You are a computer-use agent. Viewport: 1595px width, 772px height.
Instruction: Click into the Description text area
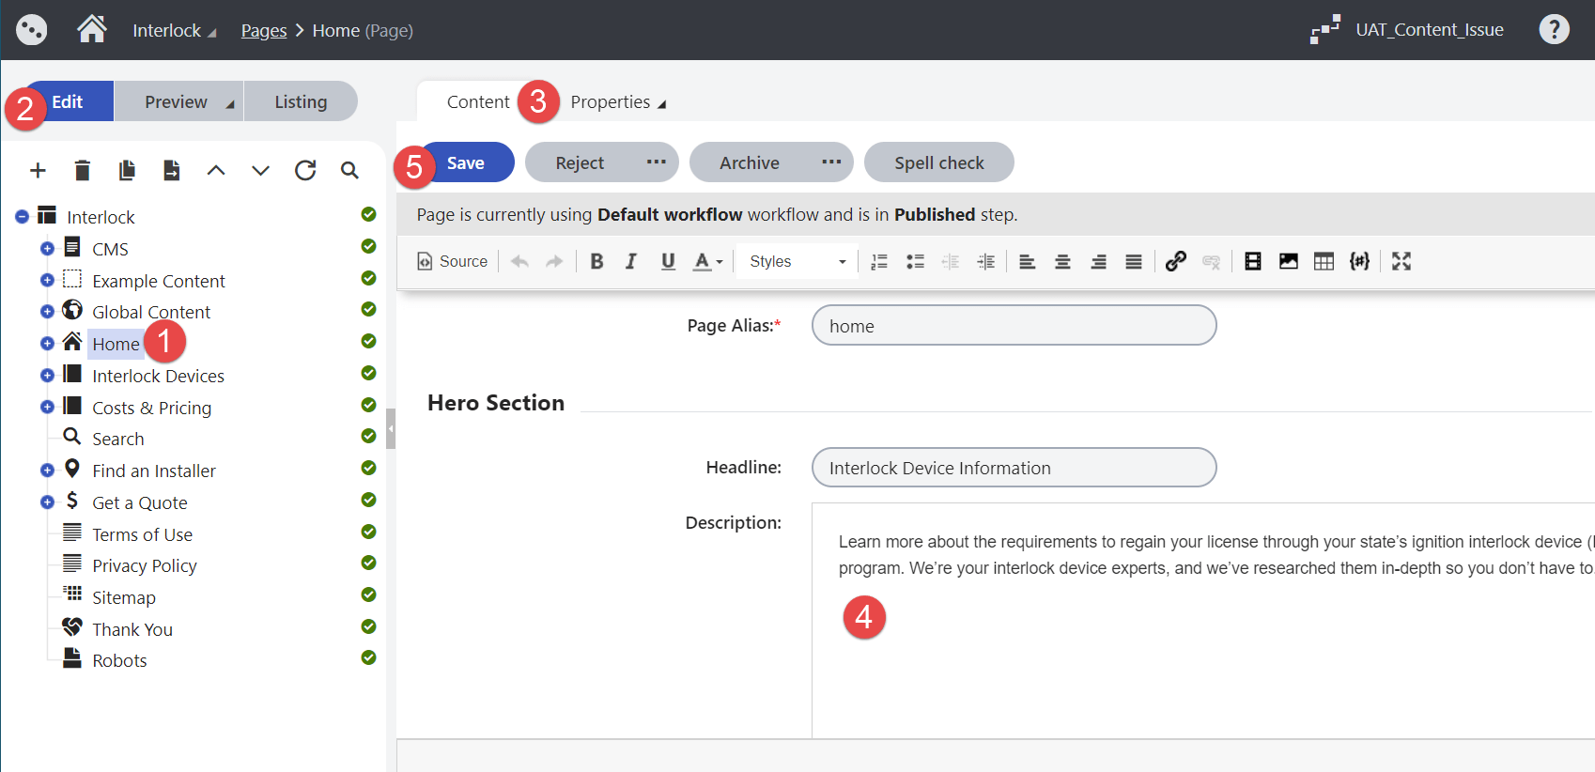point(1202,621)
